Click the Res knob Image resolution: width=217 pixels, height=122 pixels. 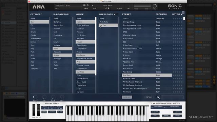[x=44, y=97]
